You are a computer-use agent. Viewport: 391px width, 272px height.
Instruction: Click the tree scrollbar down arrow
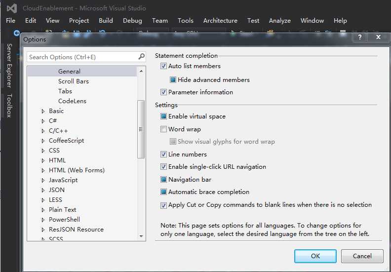[141, 236]
